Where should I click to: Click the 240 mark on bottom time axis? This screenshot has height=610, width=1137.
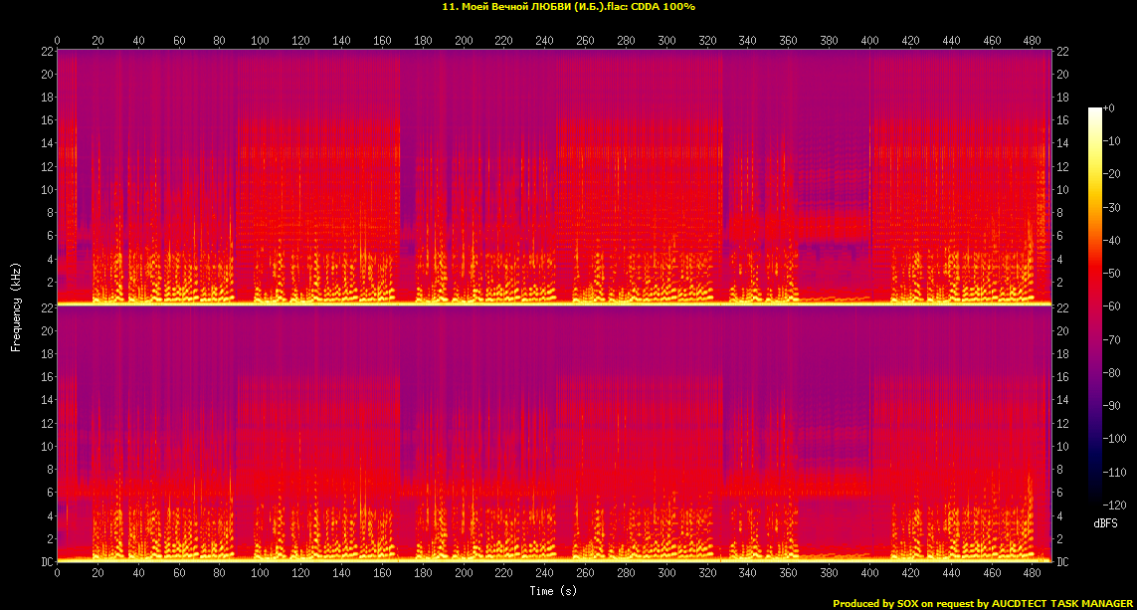click(x=544, y=574)
